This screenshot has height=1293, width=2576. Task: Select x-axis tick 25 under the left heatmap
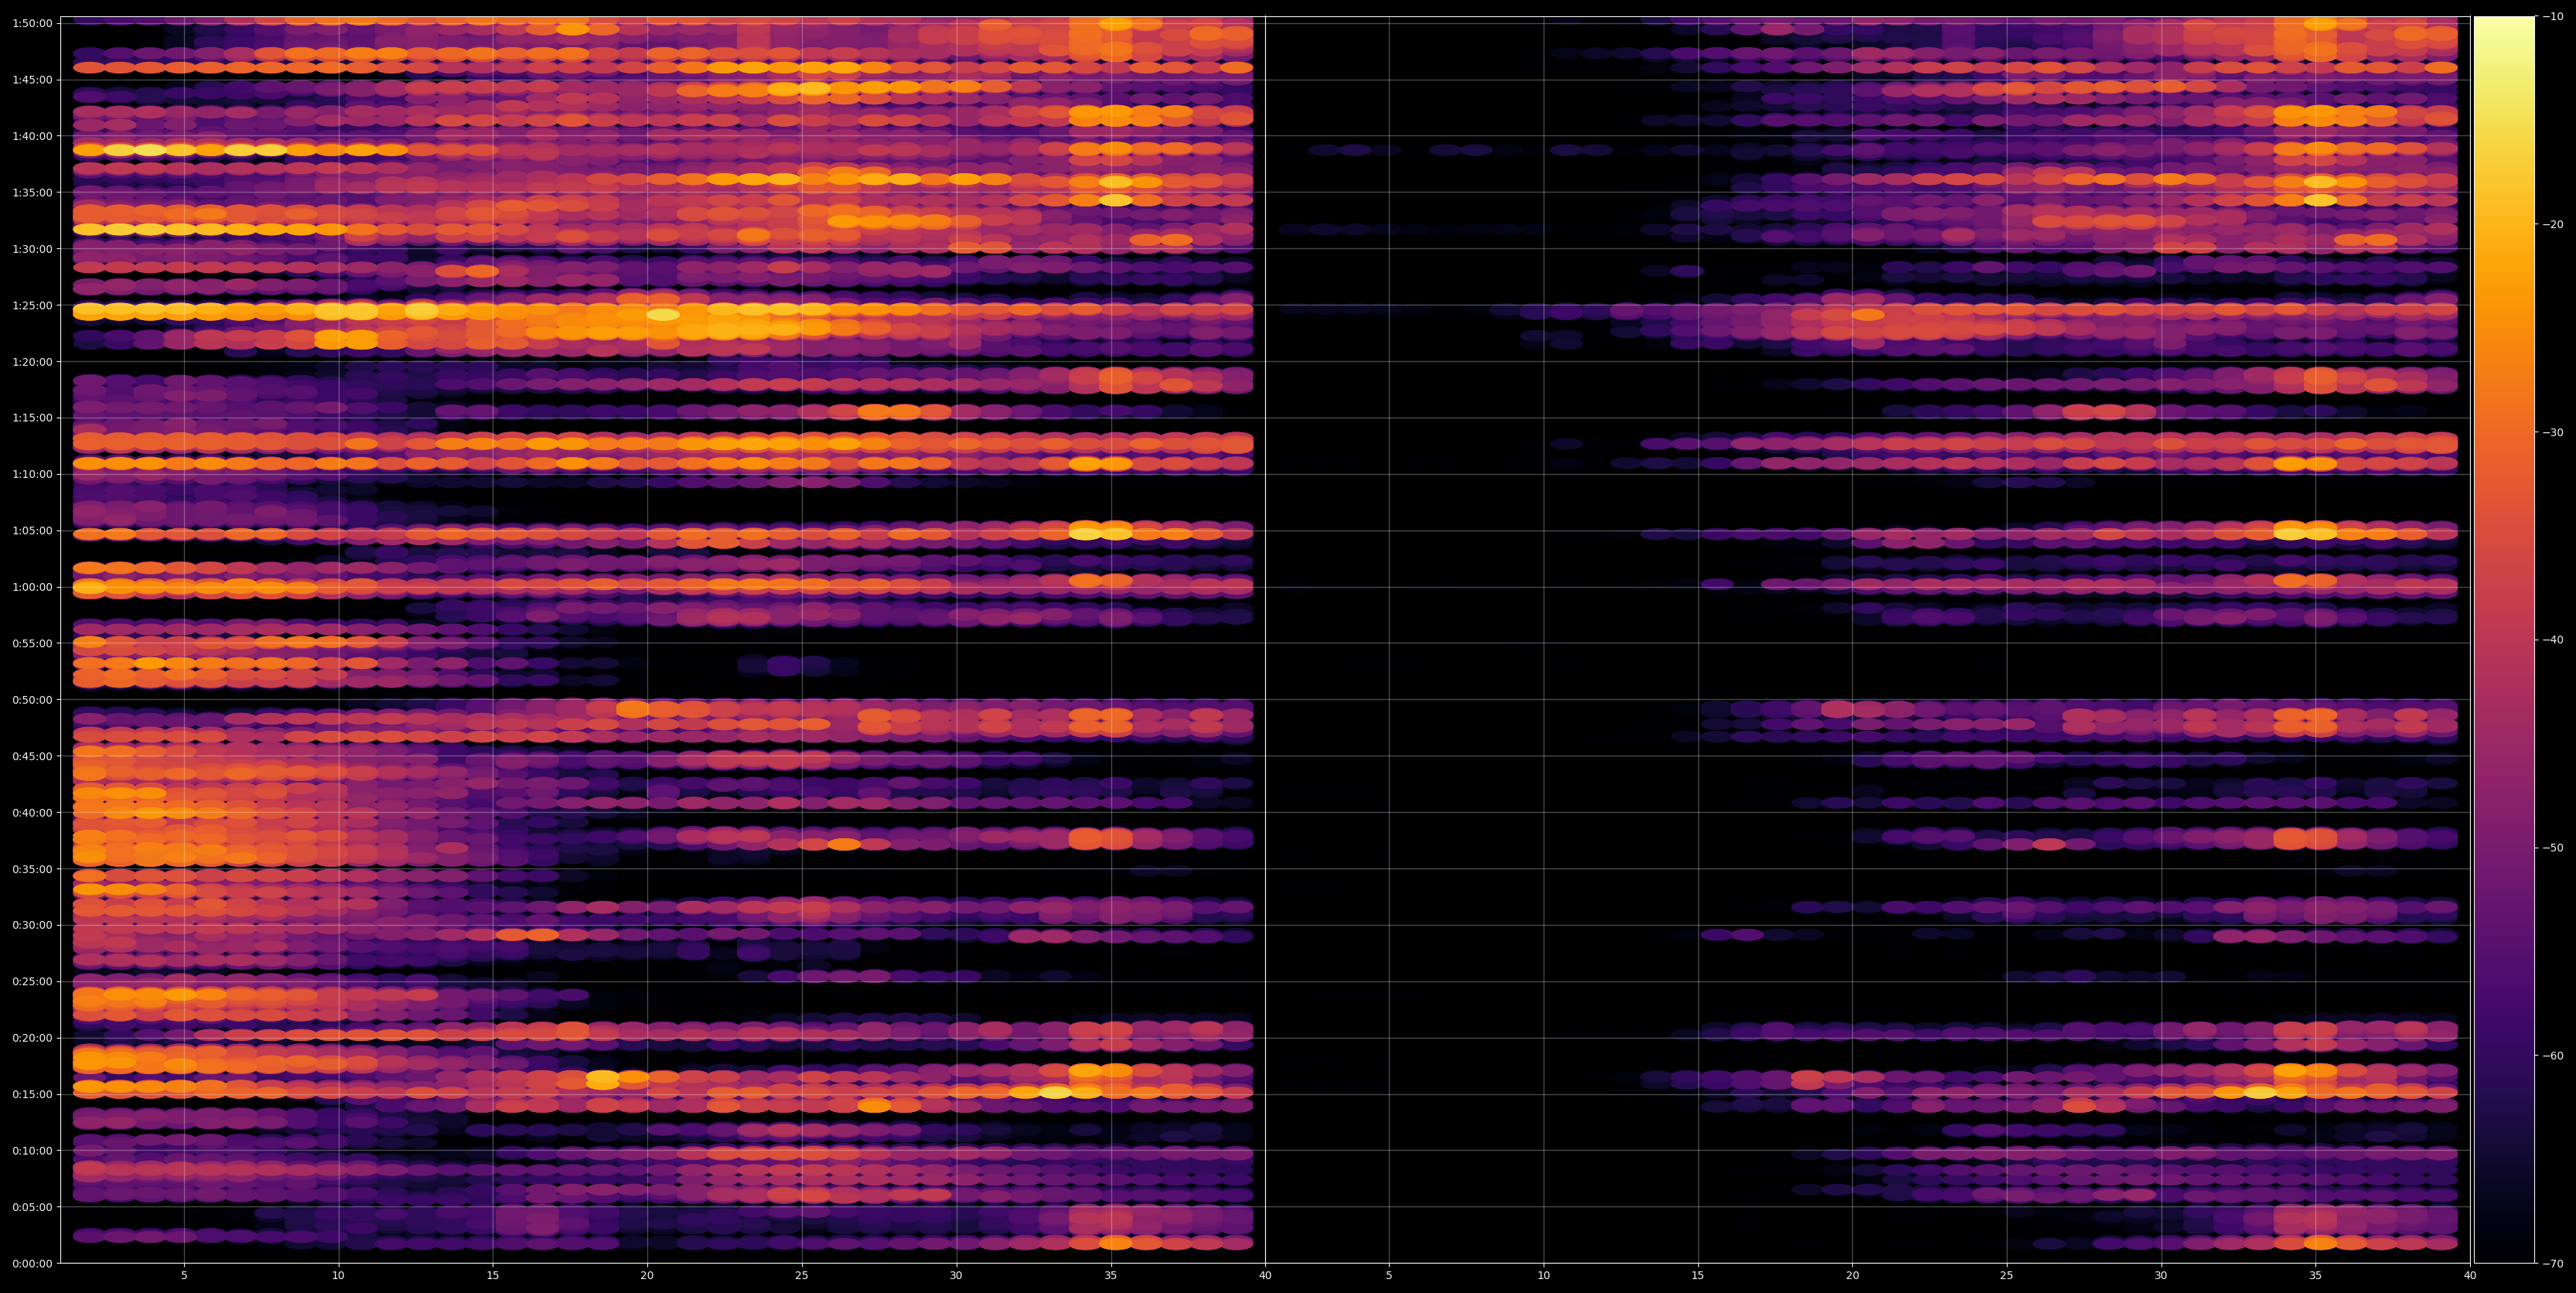[802, 1276]
